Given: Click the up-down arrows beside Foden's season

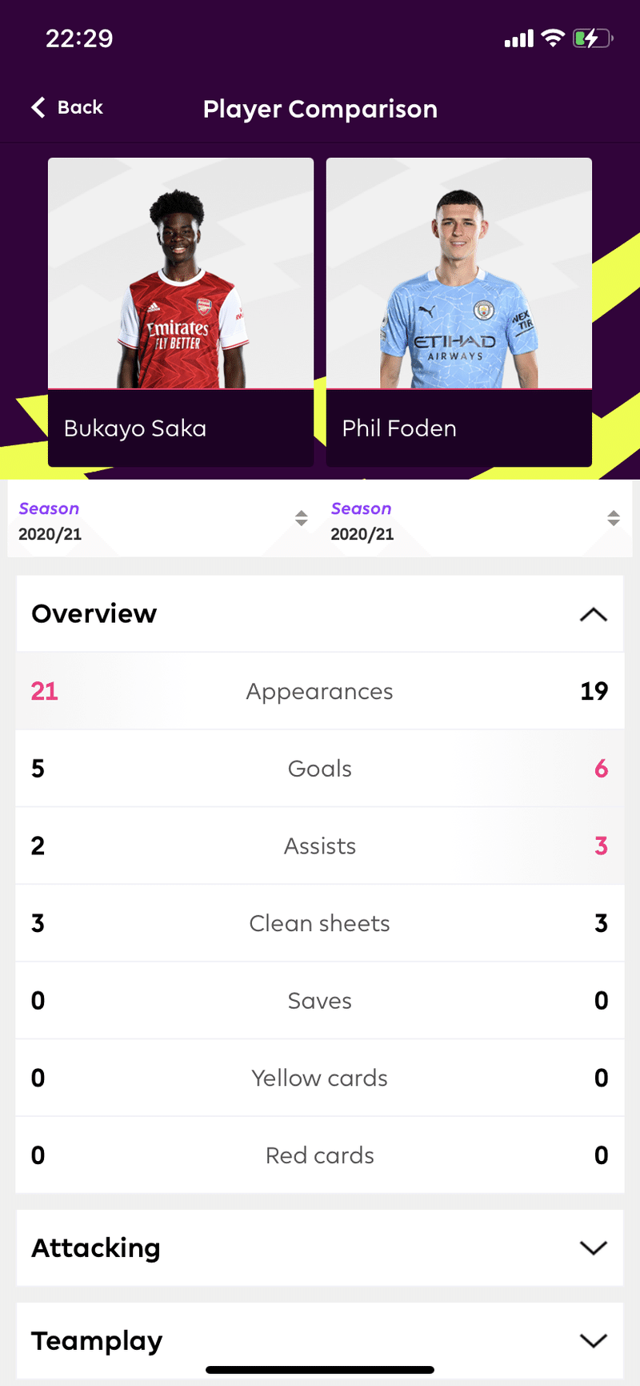Looking at the screenshot, I should (614, 518).
